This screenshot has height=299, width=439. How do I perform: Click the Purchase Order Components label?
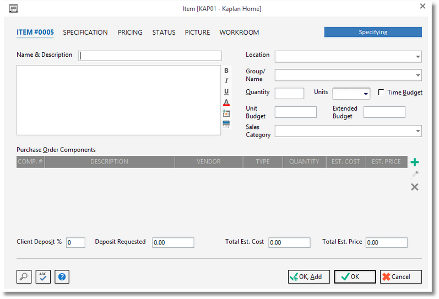(56, 150)
